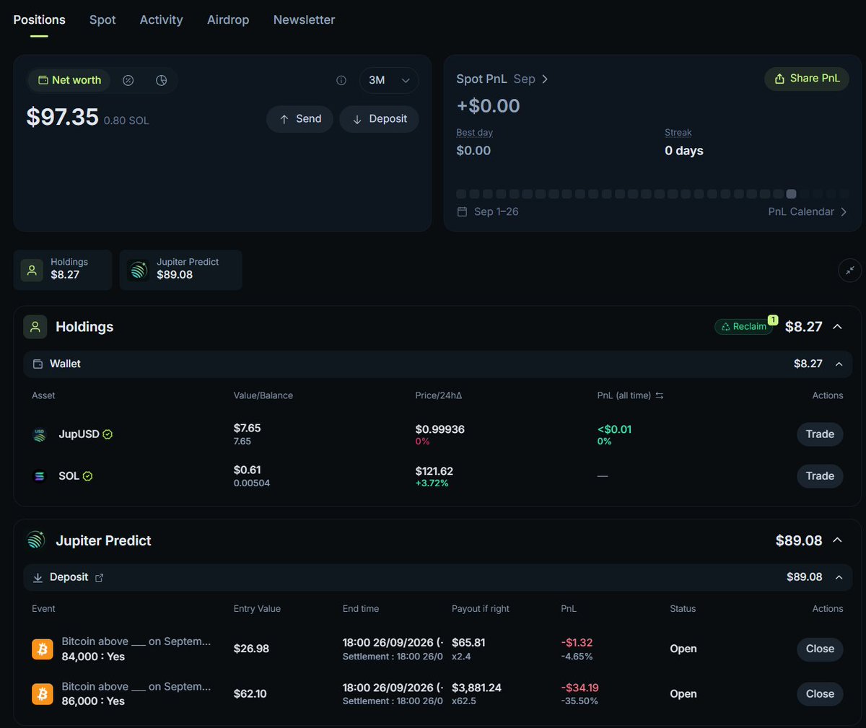Click the Bitcoin icon for 86,000 : Yes
This screenshot has height=728, width=866.
pos(43,694)
